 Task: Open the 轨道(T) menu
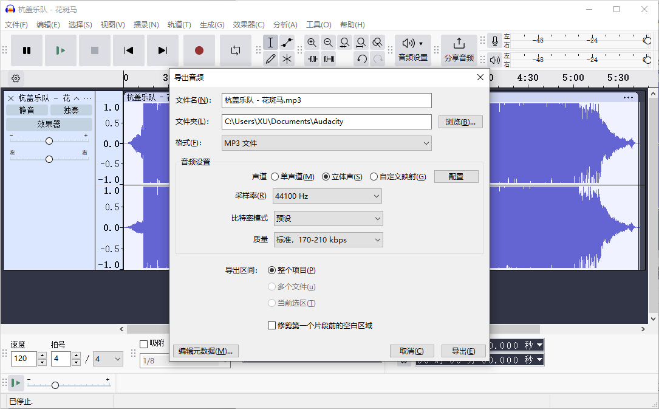pyautogui.click(x=179, y=25)
